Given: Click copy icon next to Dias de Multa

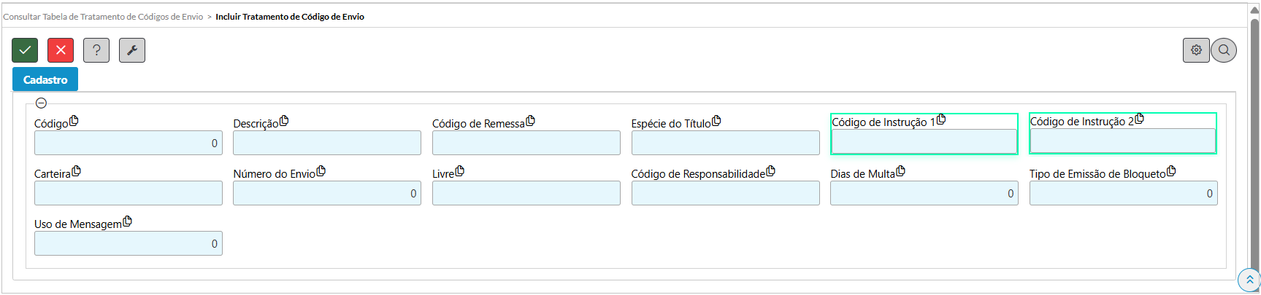Looking at the screenshot, I should pyautogui.click(x=900, y=171).
